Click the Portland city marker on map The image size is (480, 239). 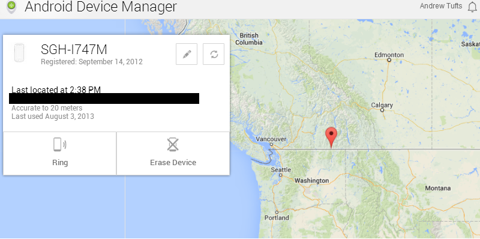coord(277,212)
